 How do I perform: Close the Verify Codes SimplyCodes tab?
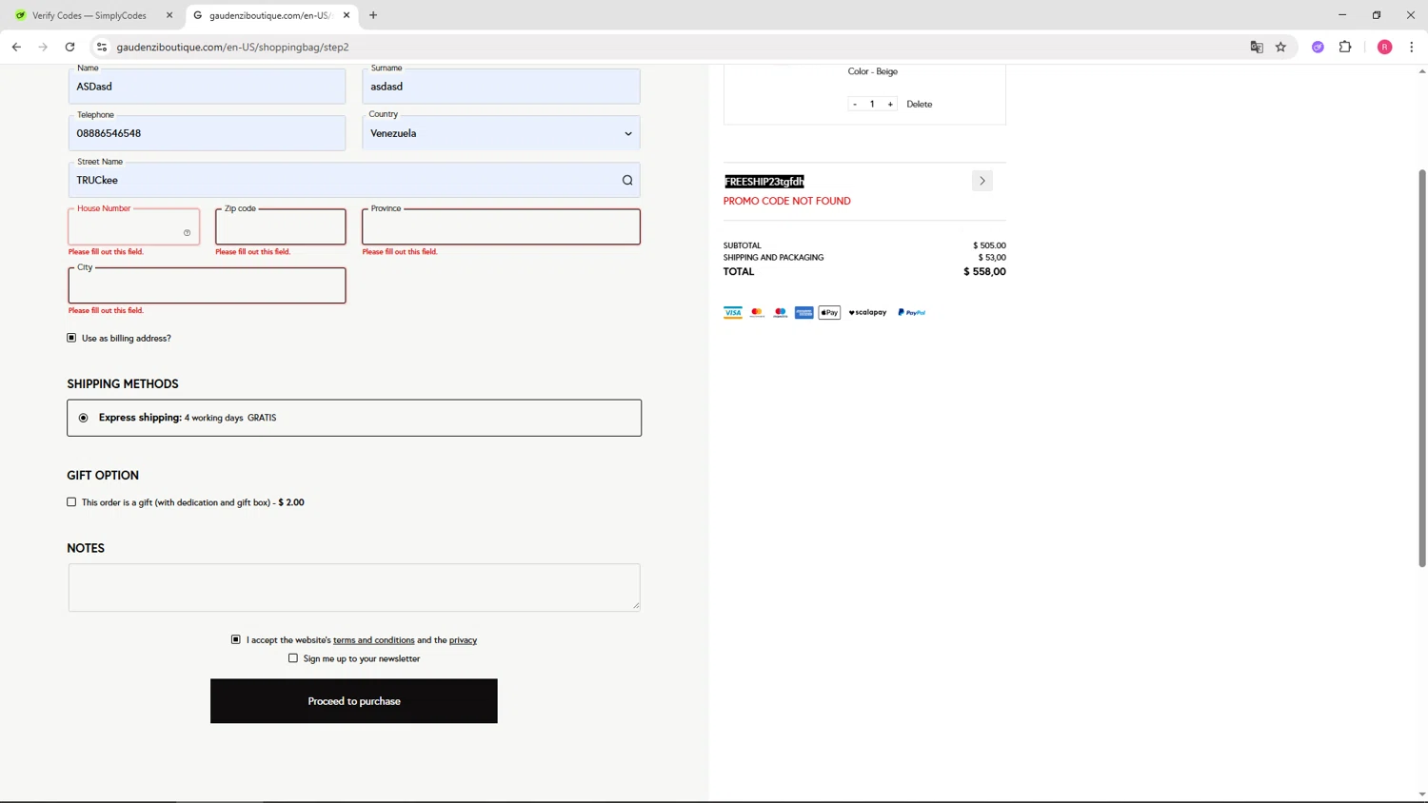point(169,15)
